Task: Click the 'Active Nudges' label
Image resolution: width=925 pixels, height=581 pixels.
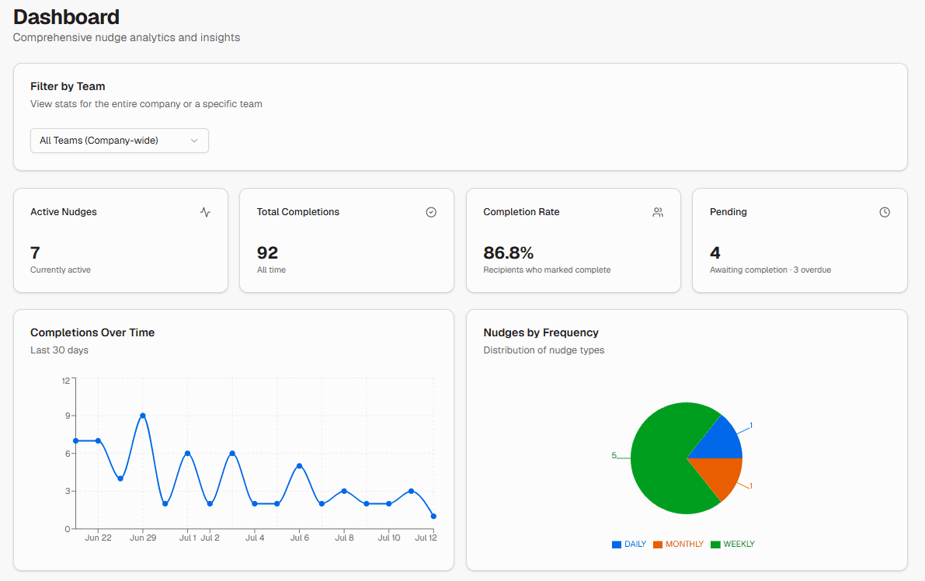Action: click(x=64, y=212)
